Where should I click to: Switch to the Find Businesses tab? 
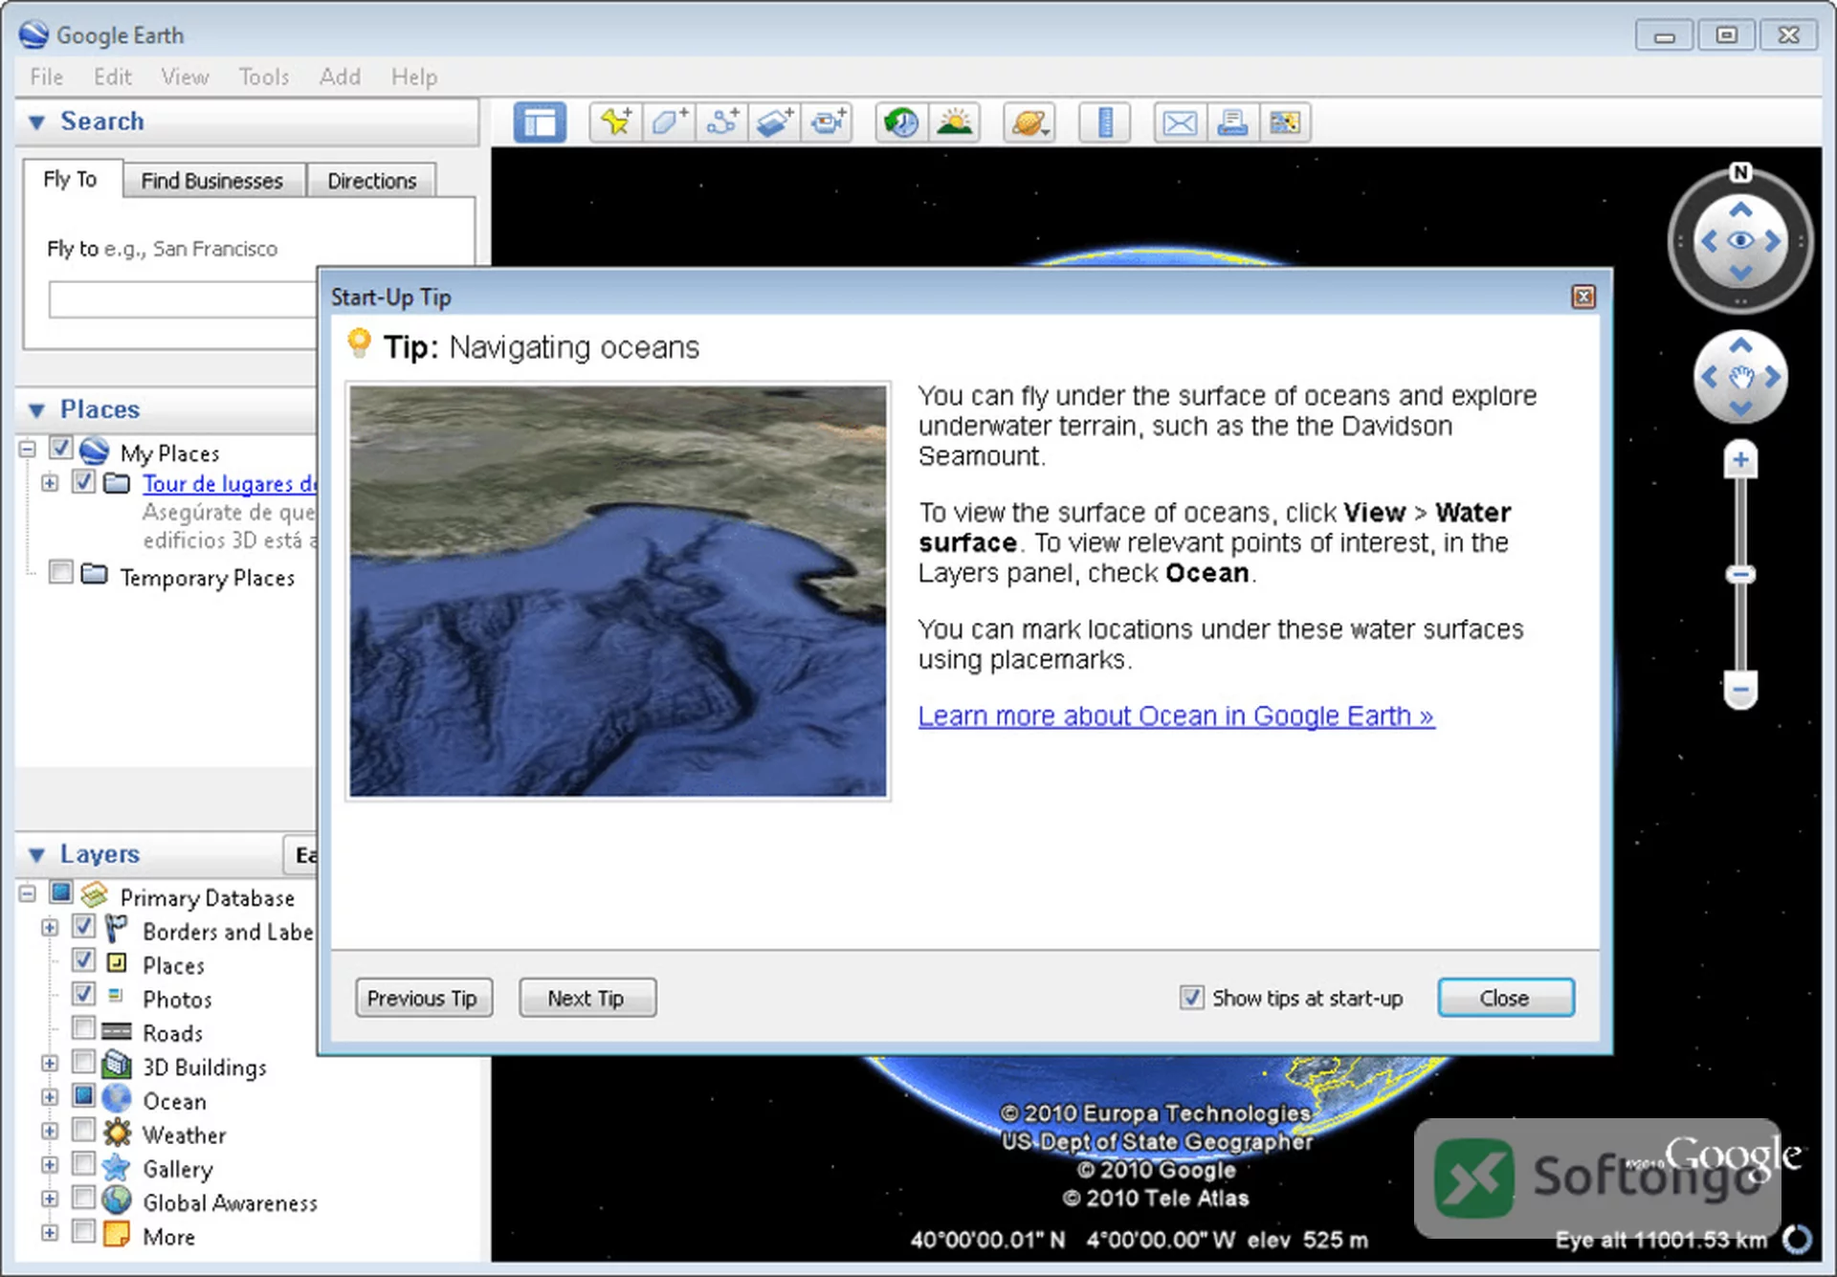(212, 181)
